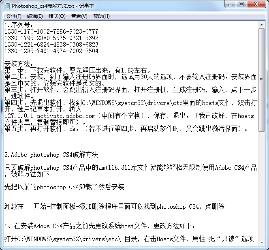Open the 帮助(H) menu
Screen dimensions: 269x250
[x=101, y=16]
